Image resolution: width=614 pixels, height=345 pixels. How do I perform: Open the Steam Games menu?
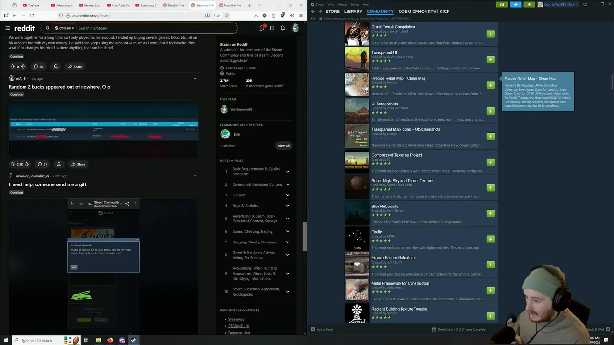coord(355,4)
